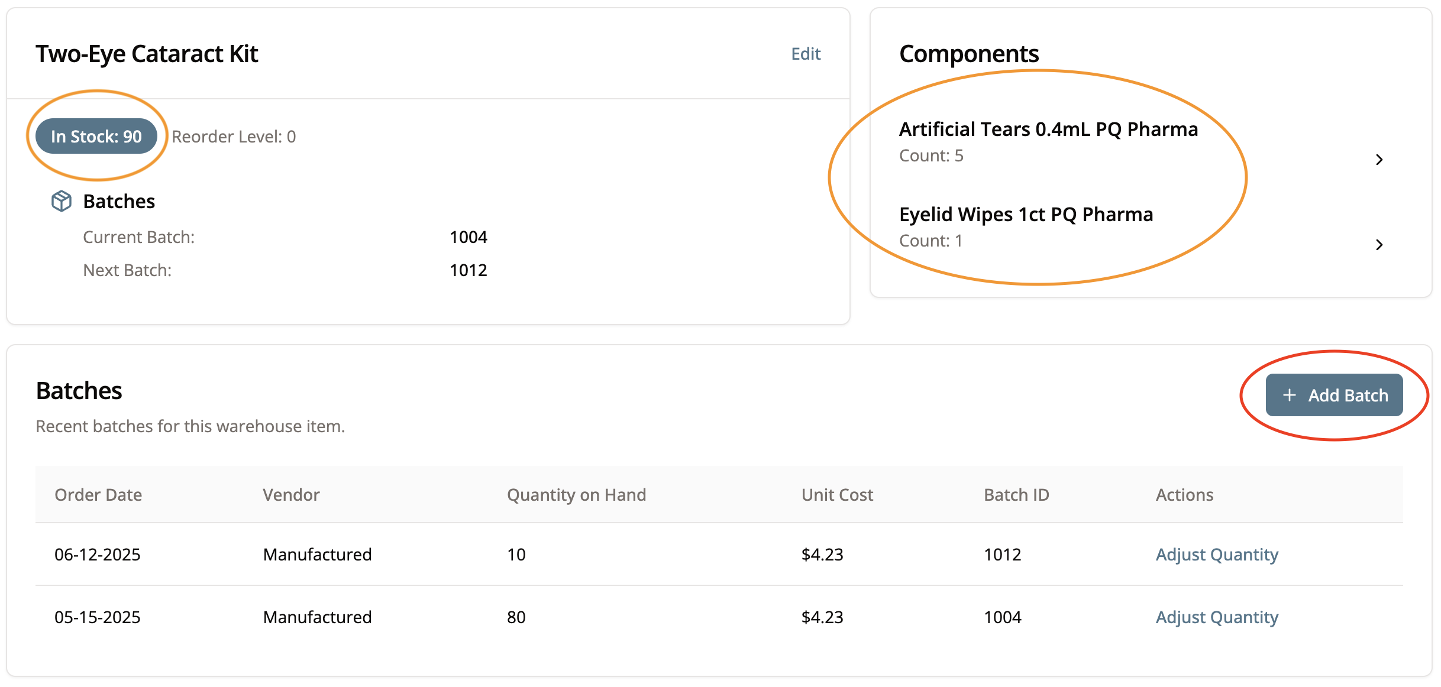The width and height of the screenshot is (1441, 687).
Task: Click the Next Batch value 1012
Action: (x=469, y=270)
